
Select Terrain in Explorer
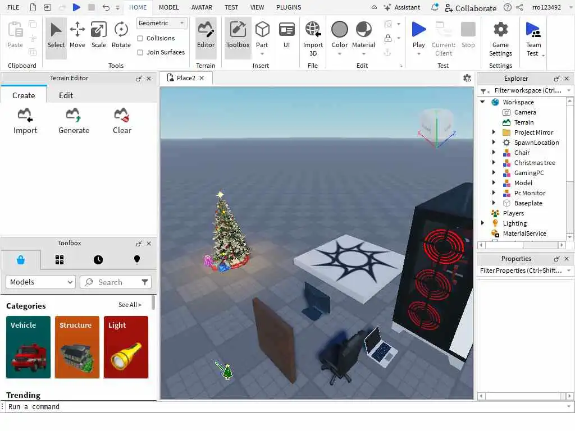click(524, 122)
